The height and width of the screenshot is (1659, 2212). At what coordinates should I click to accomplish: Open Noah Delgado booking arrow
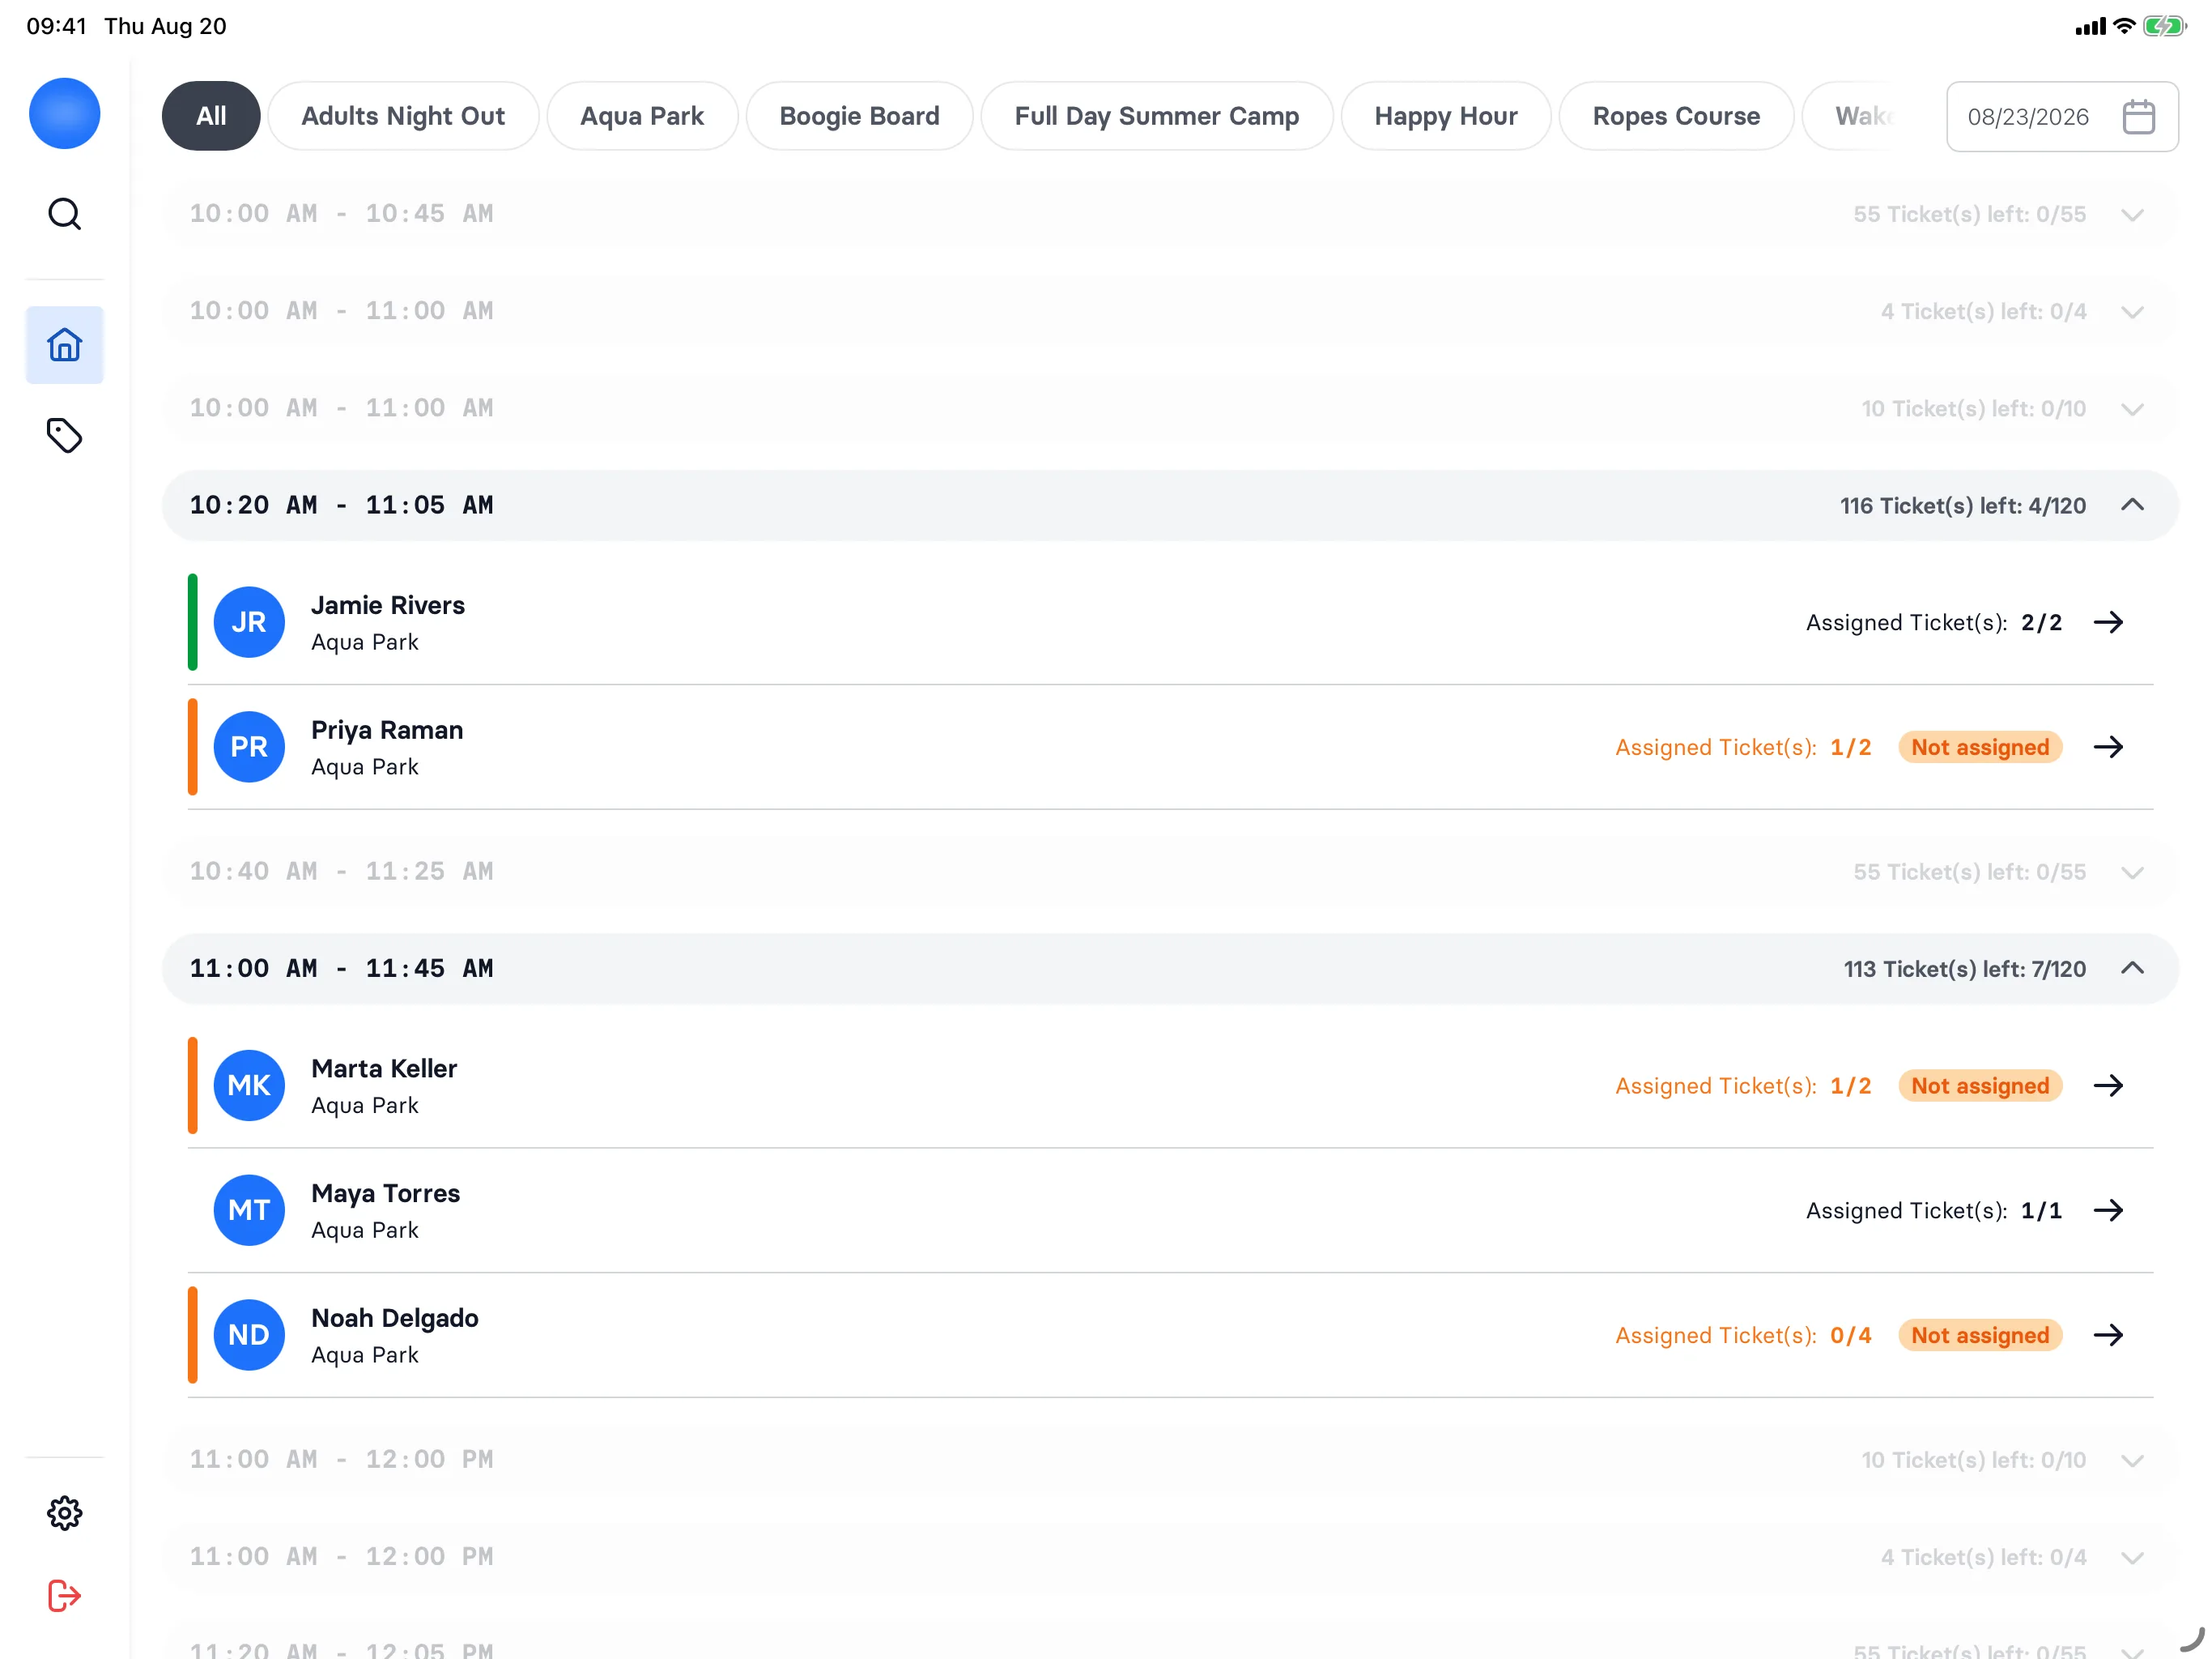tap(2108, 1335)
